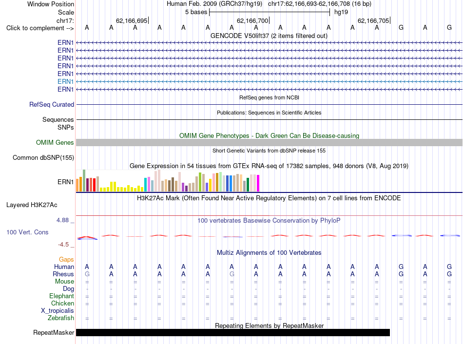Image resolution: width=463 pixels, height=344 pixels.
Task: Click the RepeatMasker track label
Action: (x=54, y=332)
